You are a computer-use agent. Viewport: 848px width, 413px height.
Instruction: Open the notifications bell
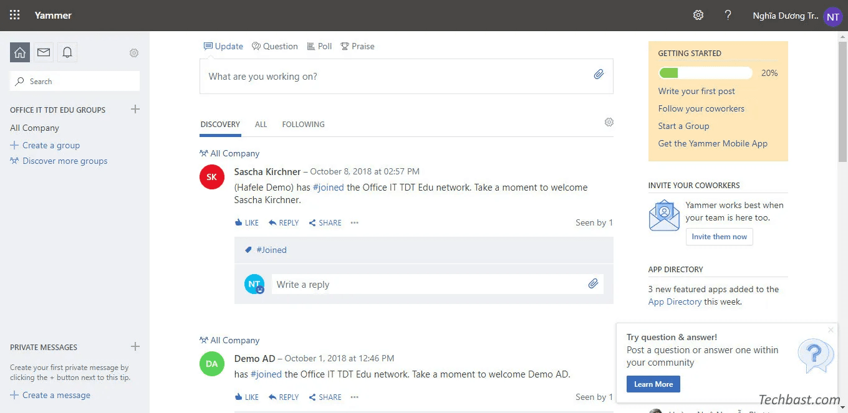pyautogui.click(x=67, y=53)
